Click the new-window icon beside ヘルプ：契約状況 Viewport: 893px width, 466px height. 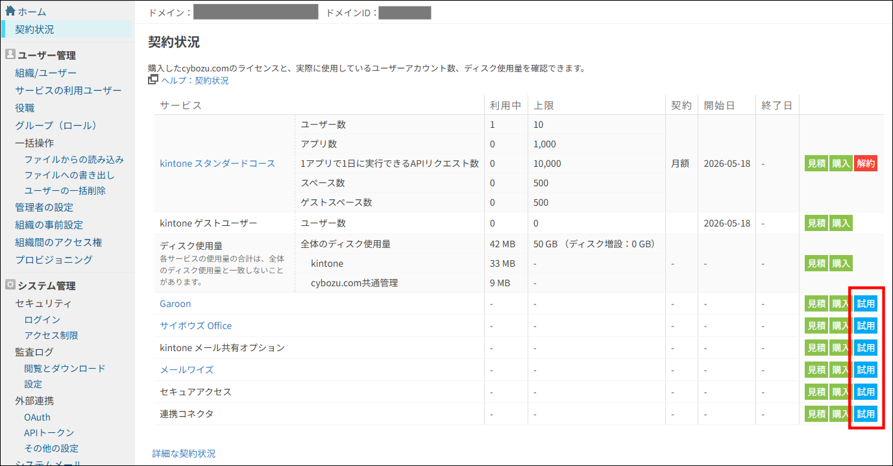coord(153,80)
